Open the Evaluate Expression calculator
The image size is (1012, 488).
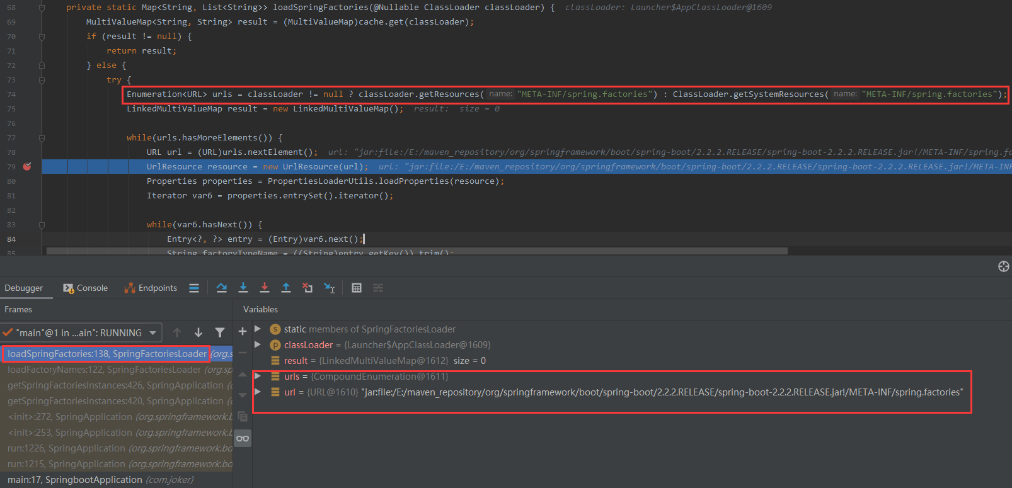coord(357,288)
